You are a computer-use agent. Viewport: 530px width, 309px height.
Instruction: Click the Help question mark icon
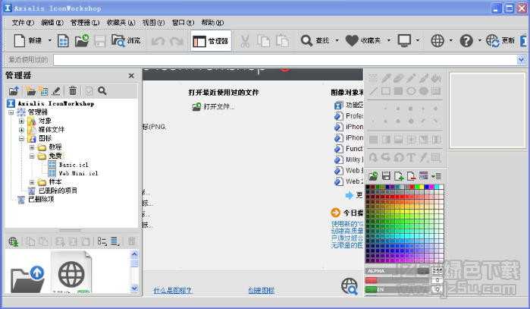466,40
